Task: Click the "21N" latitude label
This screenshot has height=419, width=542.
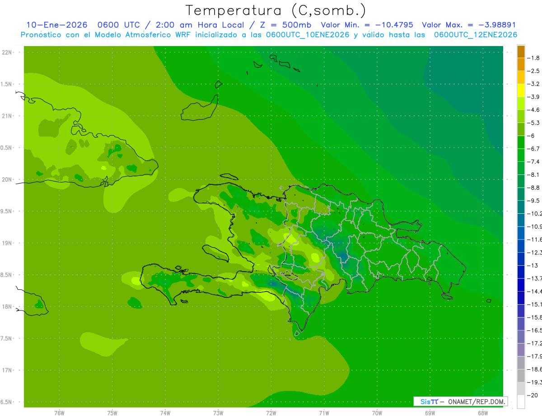Action: pyautogui.click(x=7, y=116)
